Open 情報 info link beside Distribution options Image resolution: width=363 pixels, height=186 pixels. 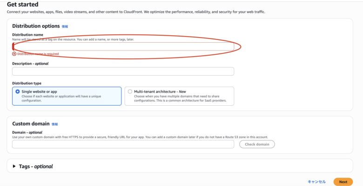tap(65, 27)
